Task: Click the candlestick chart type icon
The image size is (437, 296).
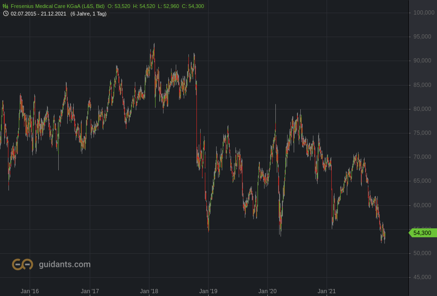Action: click(x=5, y=6)
